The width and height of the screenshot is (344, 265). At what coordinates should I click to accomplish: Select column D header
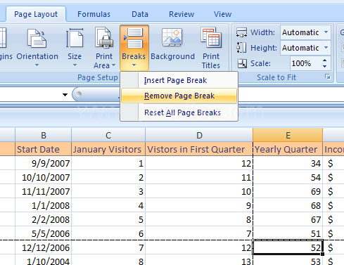coord(199,135)
